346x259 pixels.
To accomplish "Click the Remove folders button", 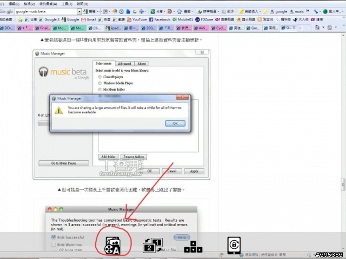I will coord(134,157).
